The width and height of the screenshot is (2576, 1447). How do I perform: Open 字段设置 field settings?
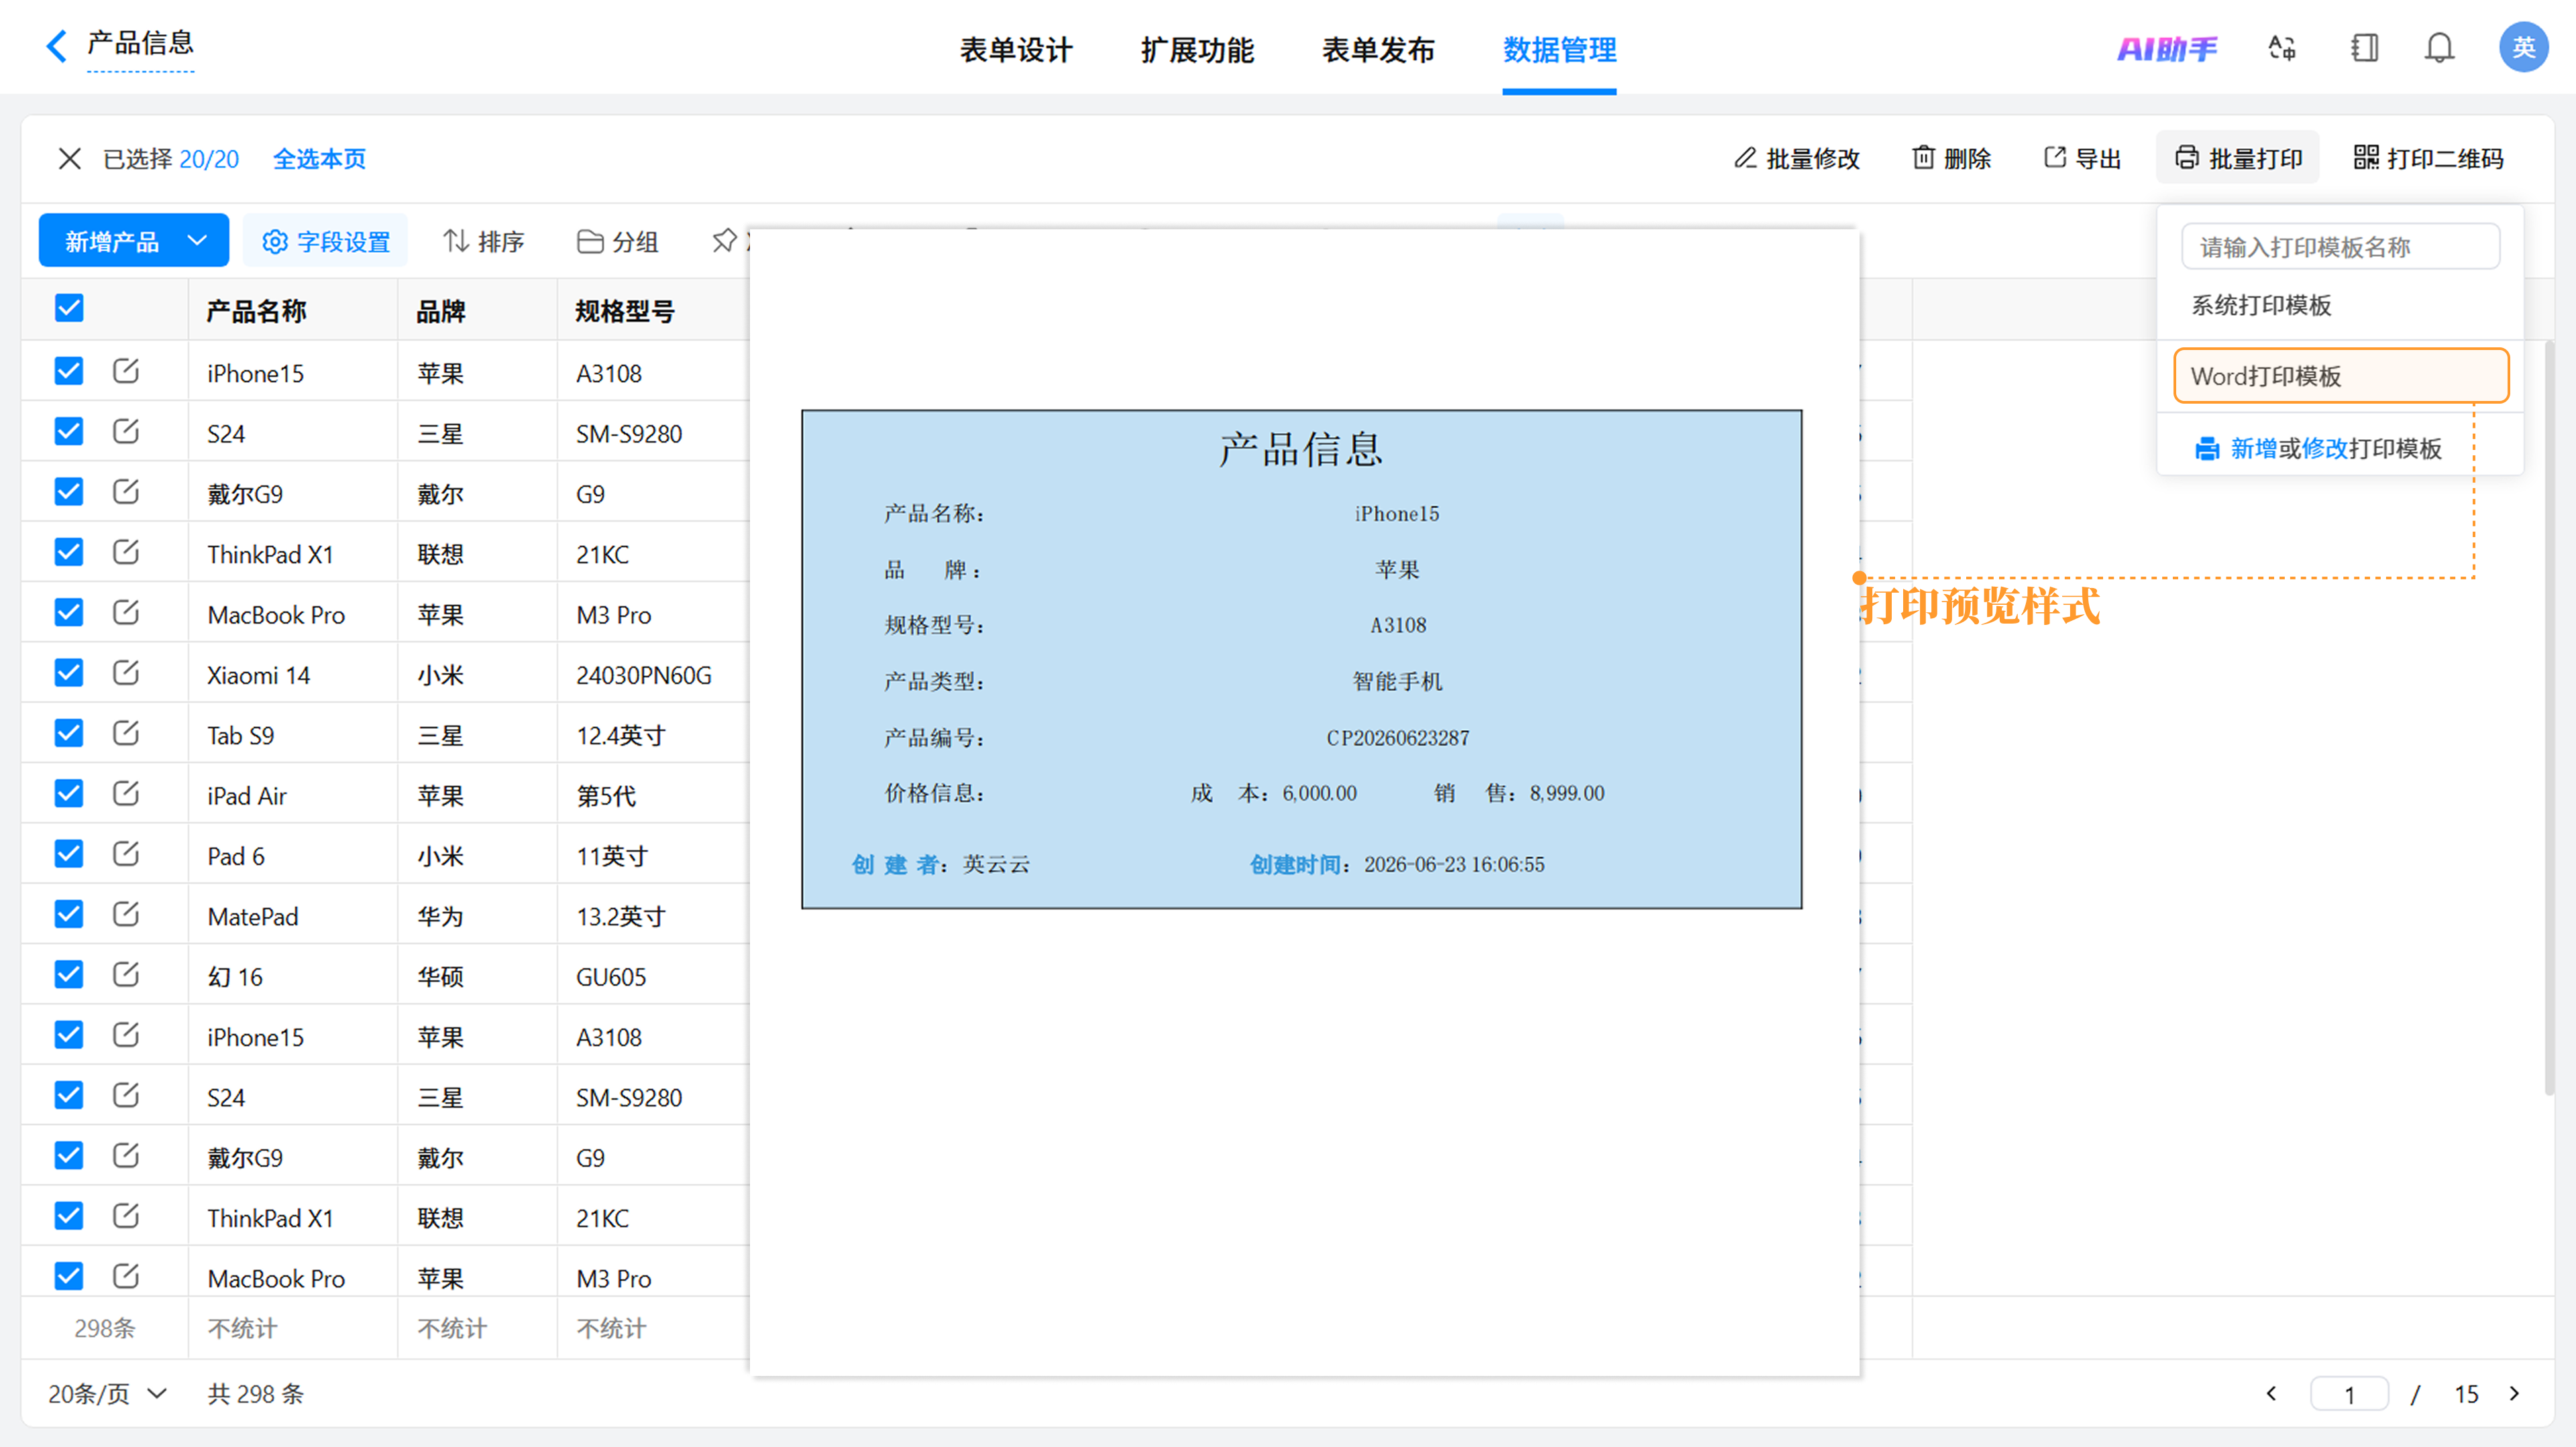[x=326, y=241]
